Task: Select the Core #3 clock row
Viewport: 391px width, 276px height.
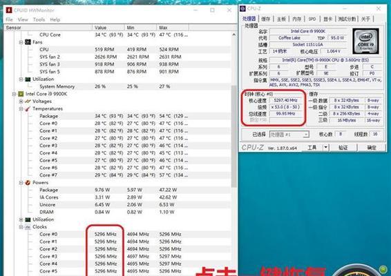Action: click(x=117, y=256)
